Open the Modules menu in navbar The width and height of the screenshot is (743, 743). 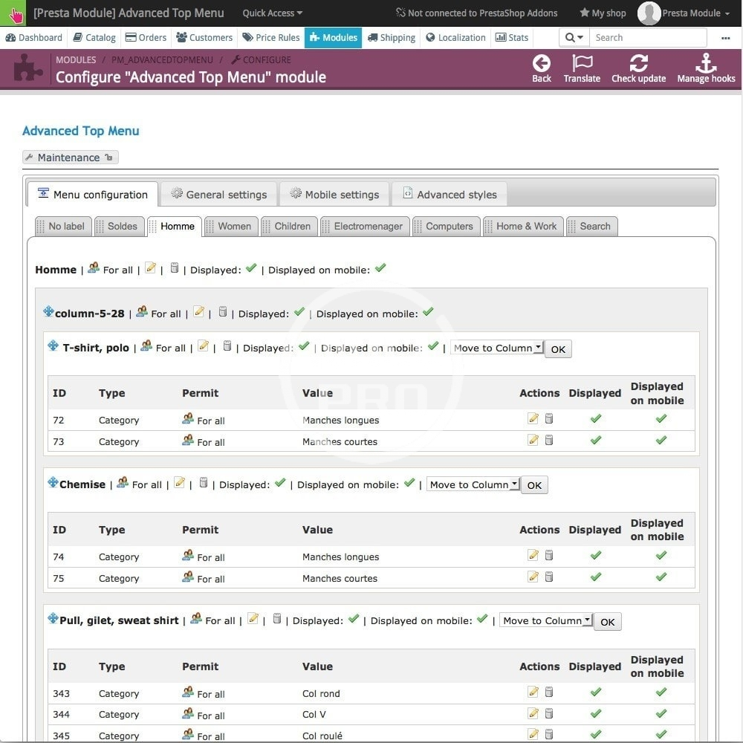point(333,37)
